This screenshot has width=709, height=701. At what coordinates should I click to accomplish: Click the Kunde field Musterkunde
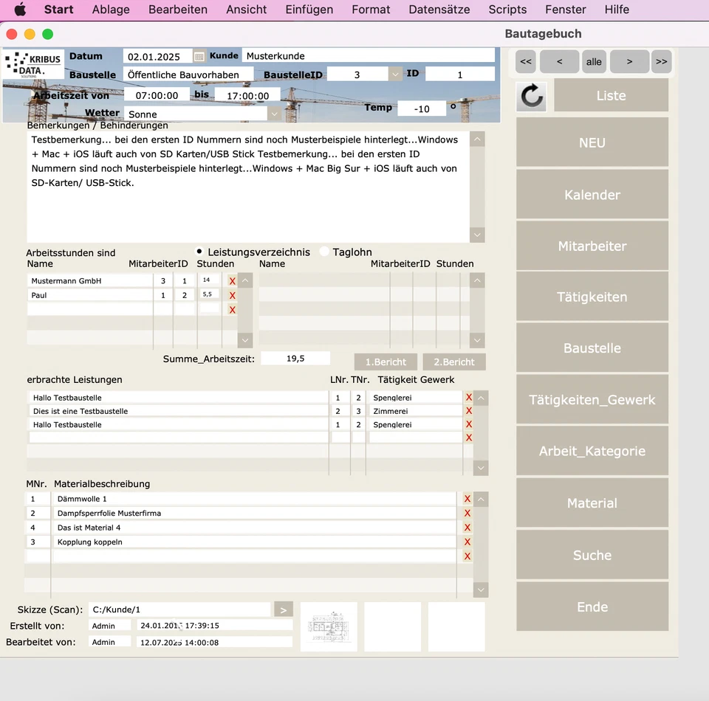click(368, 56)
